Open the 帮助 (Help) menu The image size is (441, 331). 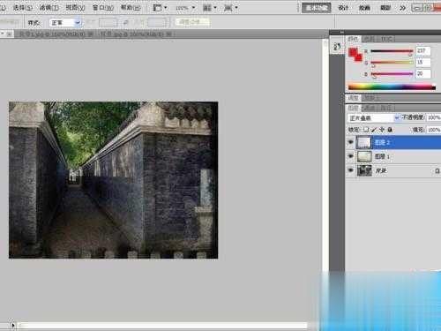tap(131, 8)
